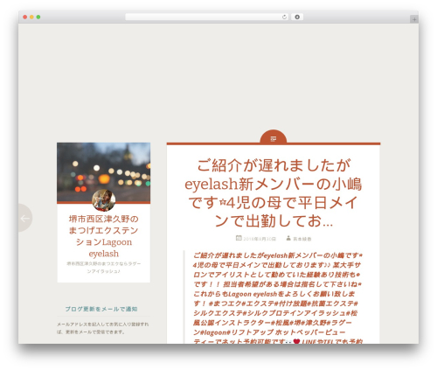Click ブログ更新をメールで通知 widget heading
437x370 pixels.
pyautogui.click(x=101, y=309)
